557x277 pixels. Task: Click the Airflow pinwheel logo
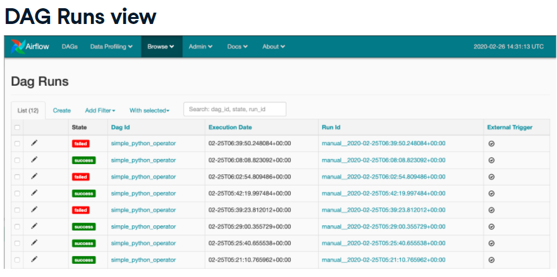17,47
